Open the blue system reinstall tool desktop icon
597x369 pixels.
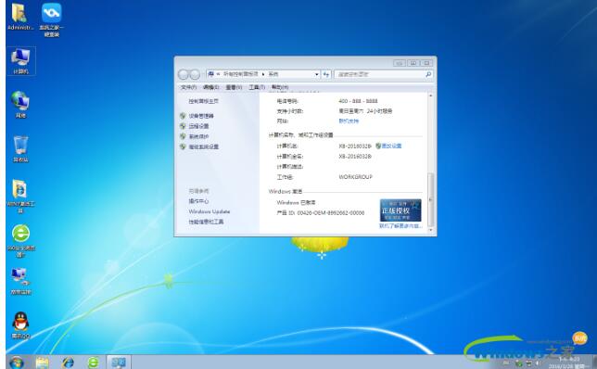tap(51, 19)
